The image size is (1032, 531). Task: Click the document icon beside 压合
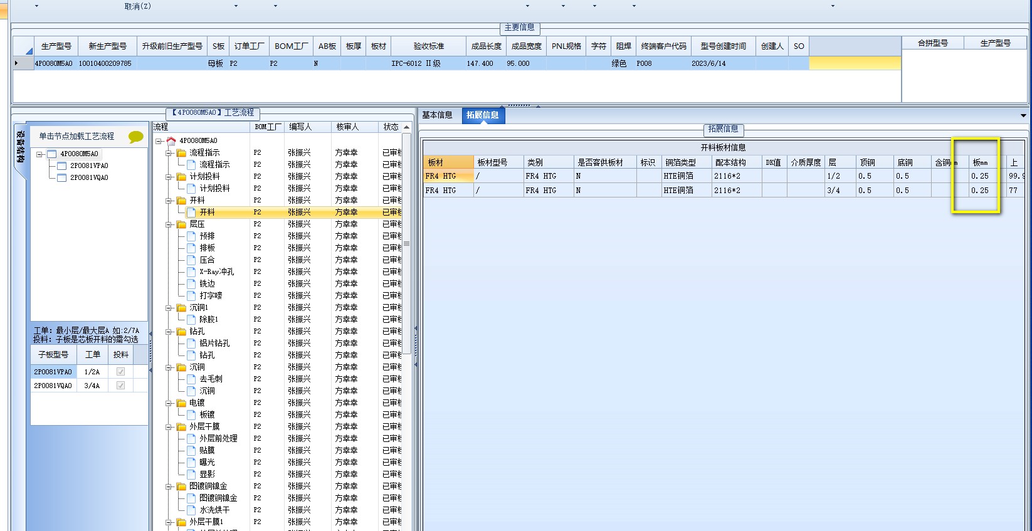[x=191, y=260]
